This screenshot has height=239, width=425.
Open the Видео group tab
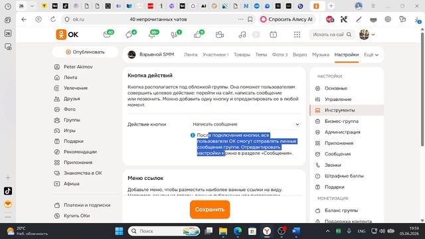299,54
